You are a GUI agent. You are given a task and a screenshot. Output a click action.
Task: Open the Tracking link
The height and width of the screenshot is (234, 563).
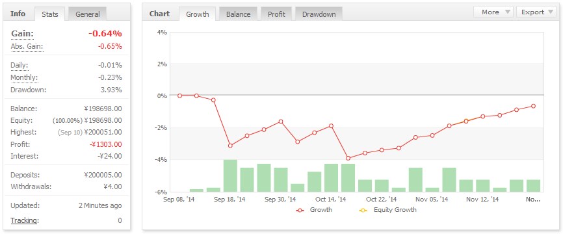coord(24,220)
